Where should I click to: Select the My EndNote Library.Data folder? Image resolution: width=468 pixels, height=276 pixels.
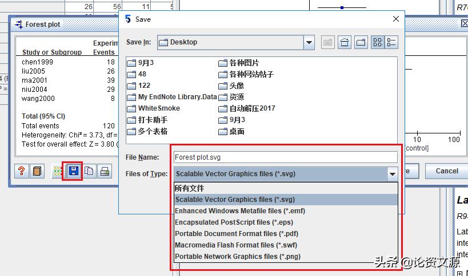click(x=172, y=97)
